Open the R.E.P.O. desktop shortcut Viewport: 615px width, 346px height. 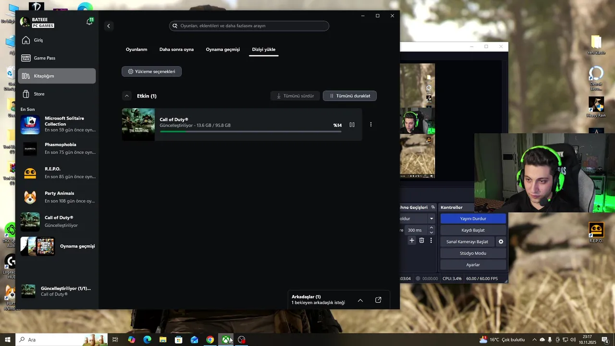(x=596, y=233)
